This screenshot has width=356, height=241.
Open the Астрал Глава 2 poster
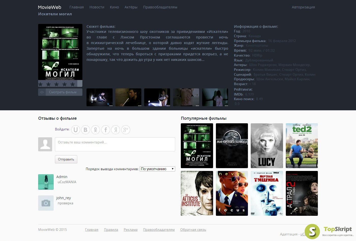302,193
